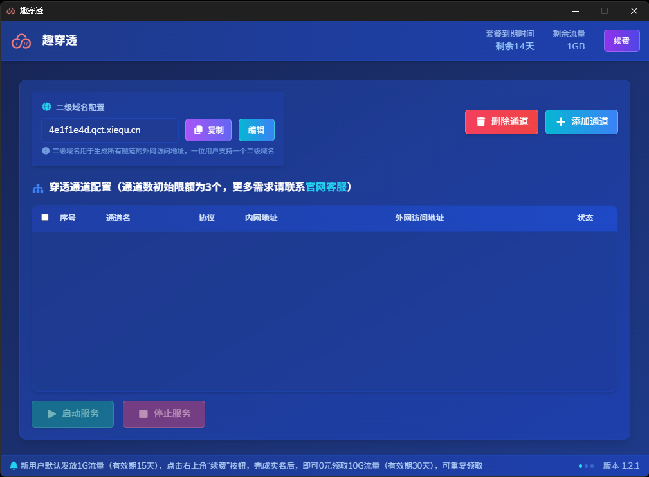Click the info icon under domain field

point(46,151)
